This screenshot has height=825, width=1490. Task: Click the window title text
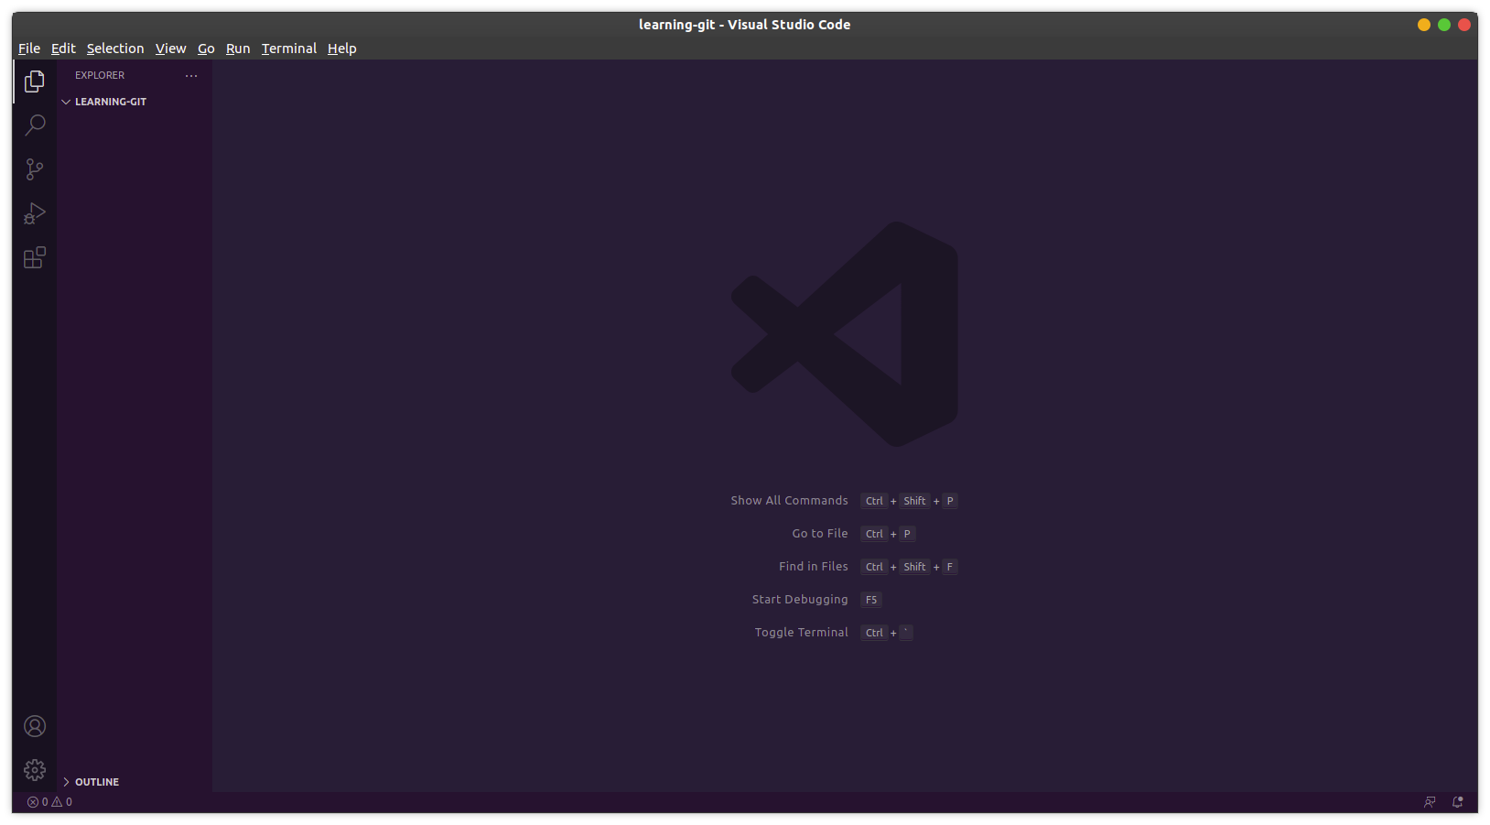[x=745, y=25]
